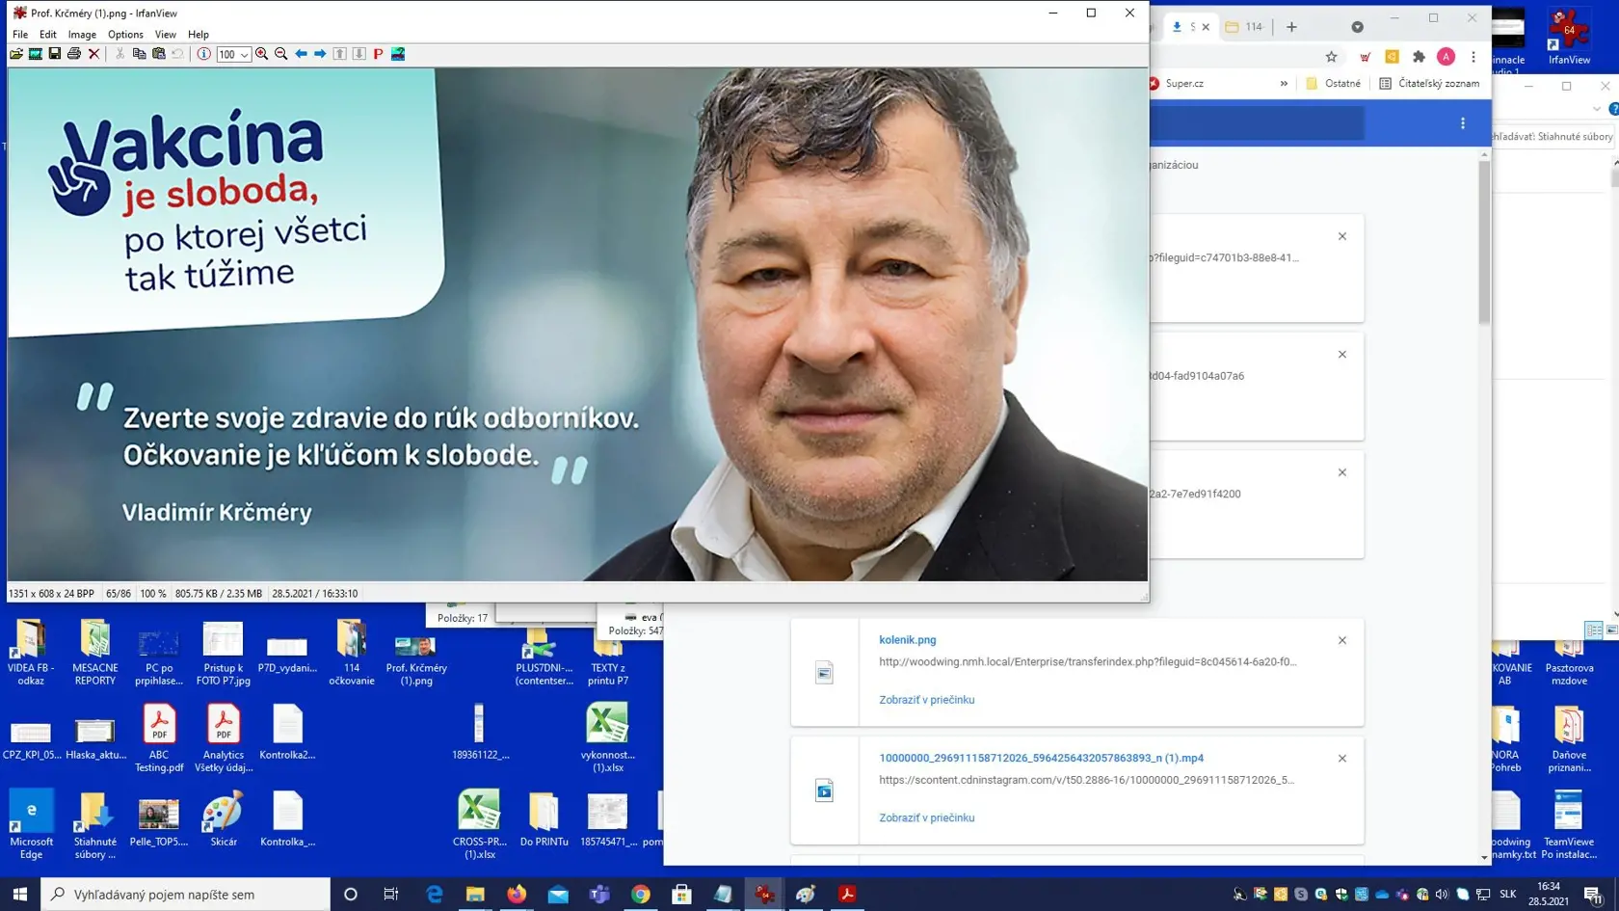Viewport: 1619px width, 911px height.
Task: Open the notification center in taskbar
Action: tap(1592, 895)
